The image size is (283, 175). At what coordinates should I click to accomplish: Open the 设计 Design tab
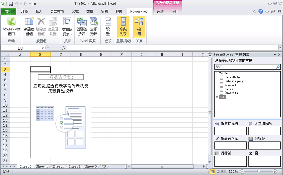(x=175, y=11)
